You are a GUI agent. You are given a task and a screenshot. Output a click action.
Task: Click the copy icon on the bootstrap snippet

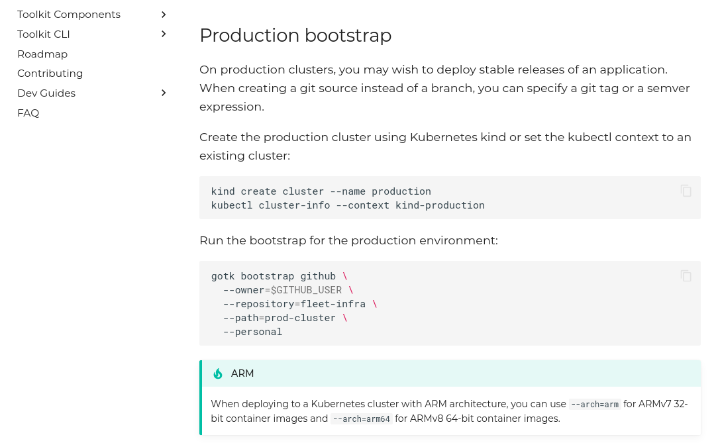point(686,275)
